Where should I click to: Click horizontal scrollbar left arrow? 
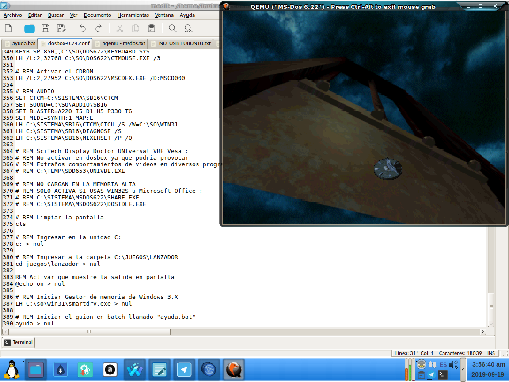5,332
